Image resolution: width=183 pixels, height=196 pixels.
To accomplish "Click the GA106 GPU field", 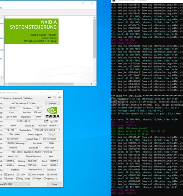I will [13, 108].
